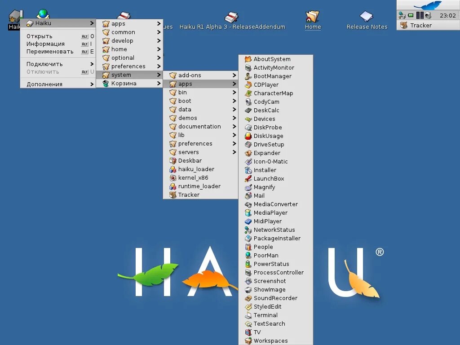
Task: Launch Screenshot app icon
Action: (x=248, y=281)
